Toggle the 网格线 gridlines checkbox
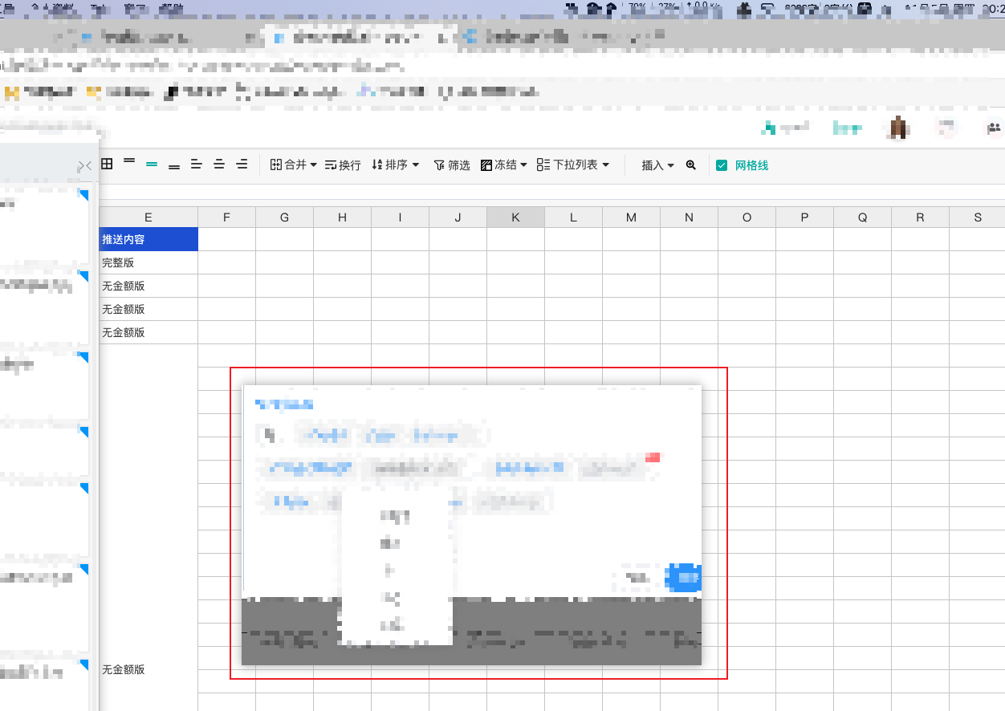 pos(721,165)
